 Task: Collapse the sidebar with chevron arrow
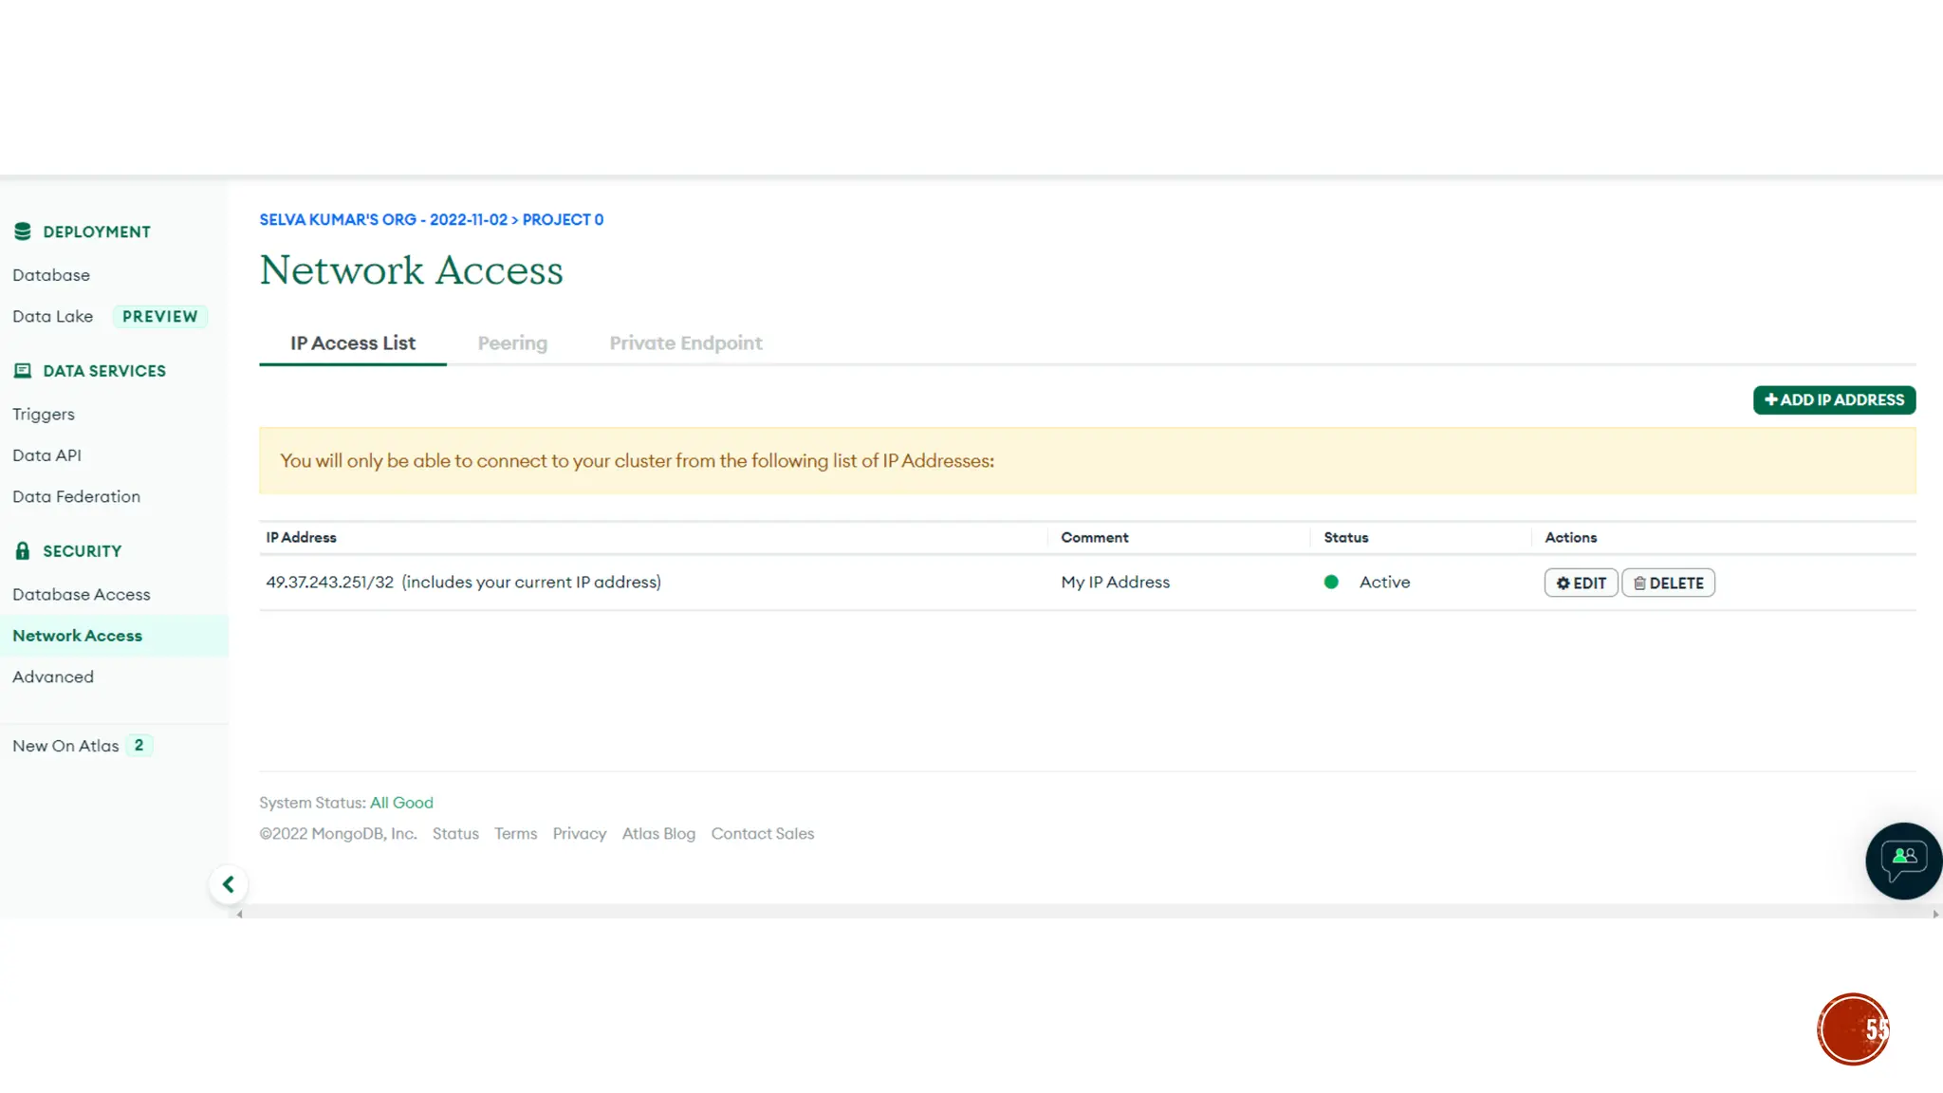pyautogui.click(x=229, y=884)
